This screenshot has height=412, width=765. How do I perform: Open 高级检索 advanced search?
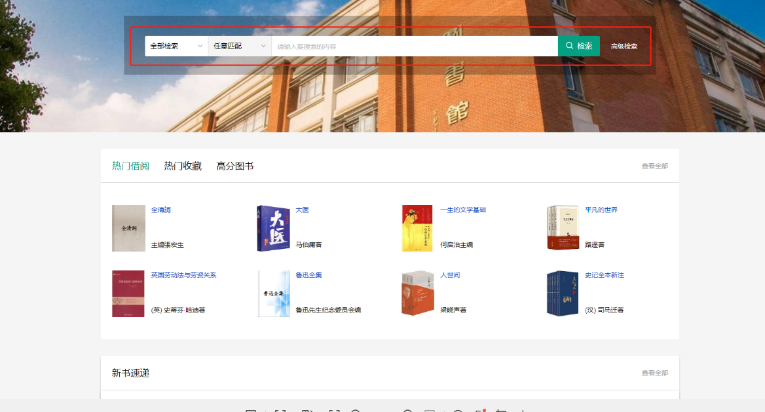click(624, 47)
